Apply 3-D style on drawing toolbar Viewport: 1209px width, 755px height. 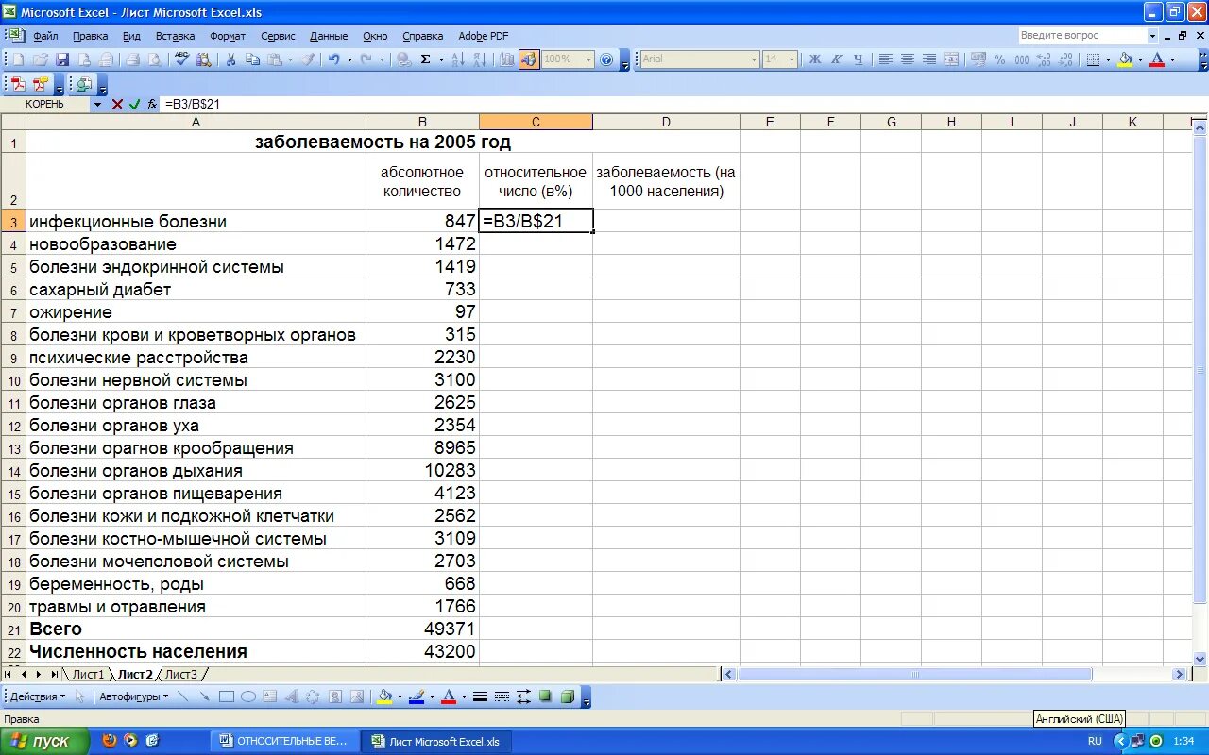pos(568,696)
